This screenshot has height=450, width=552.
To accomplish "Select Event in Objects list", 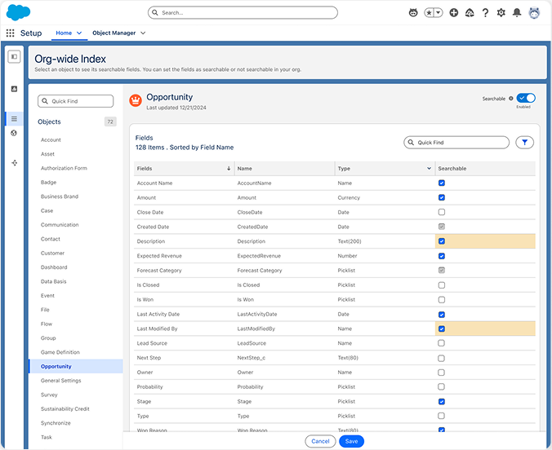I will point(47,296).
